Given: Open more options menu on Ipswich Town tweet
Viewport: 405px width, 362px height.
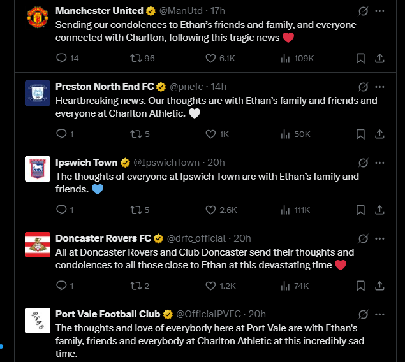Looking at the screenshot, I should 379,163.
